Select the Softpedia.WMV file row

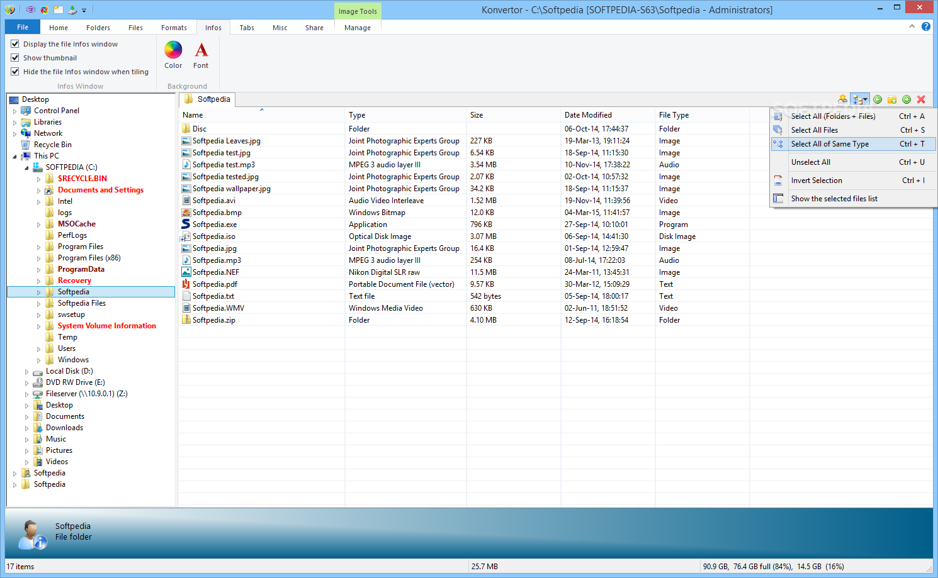[464, 308]
